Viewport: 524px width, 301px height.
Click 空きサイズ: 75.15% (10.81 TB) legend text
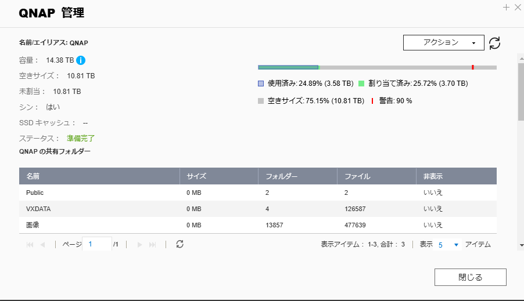click(316, 101)
